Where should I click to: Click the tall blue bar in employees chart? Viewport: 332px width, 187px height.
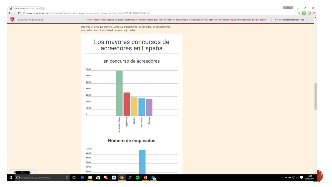pos(142,162)
